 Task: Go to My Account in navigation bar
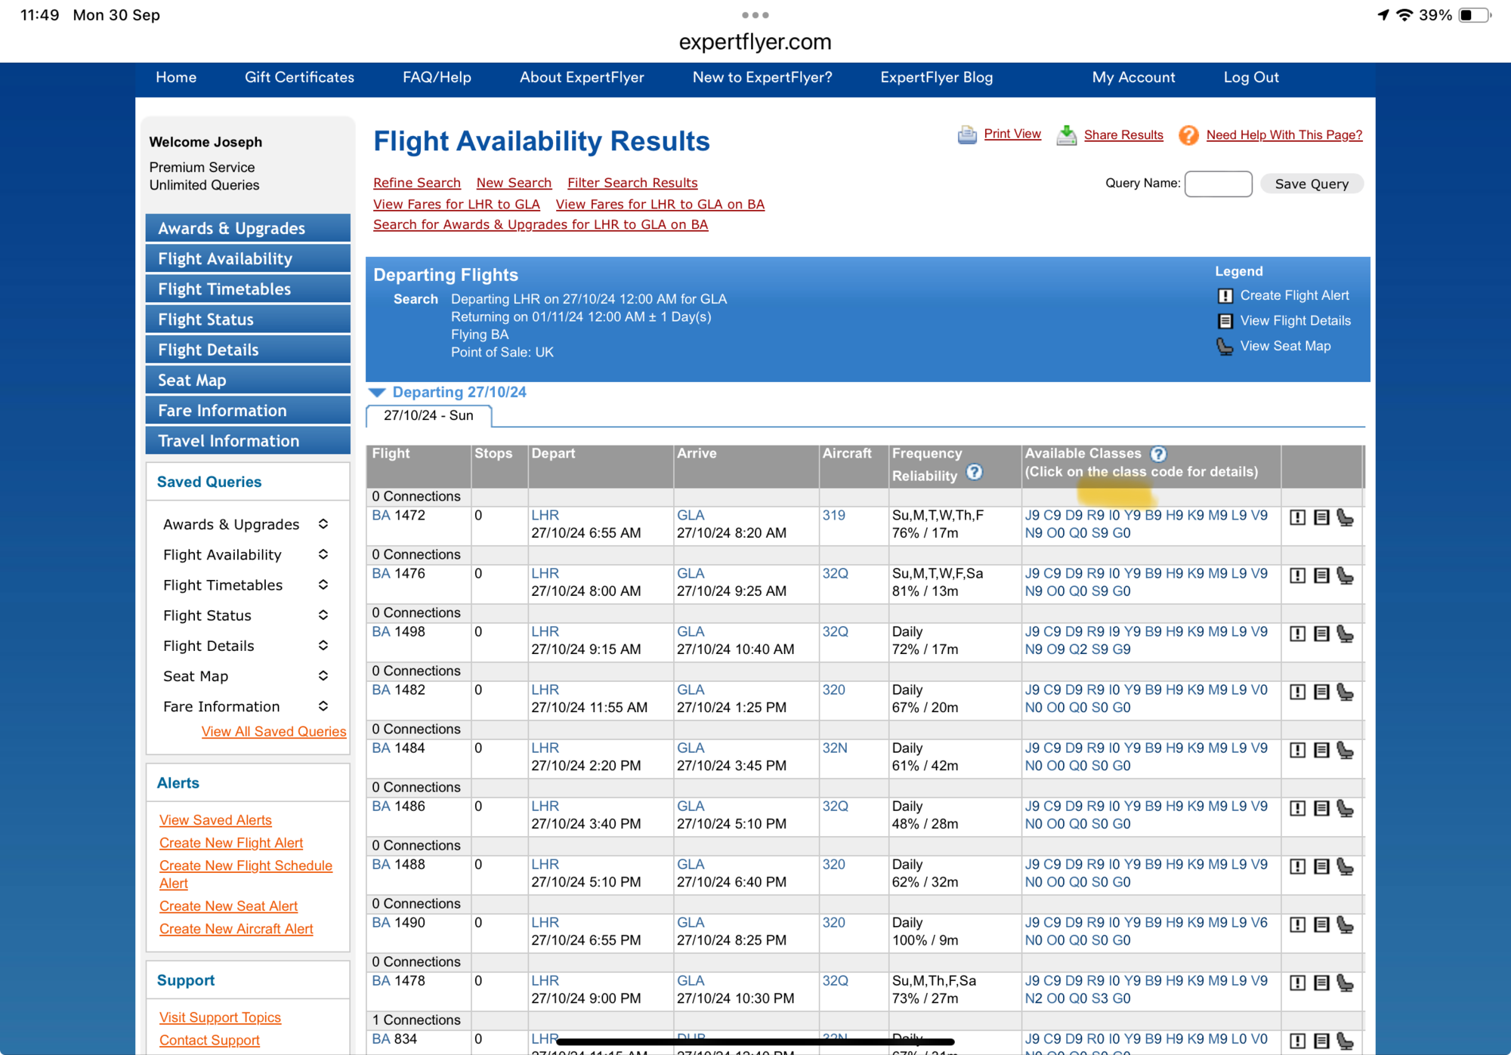click(1133, 78)
